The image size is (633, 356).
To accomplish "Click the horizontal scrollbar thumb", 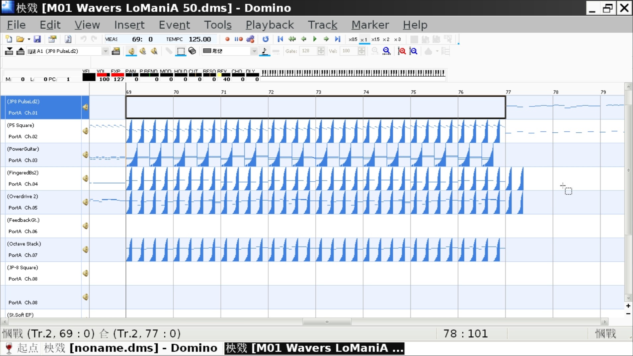I will [x=327, y=322].
